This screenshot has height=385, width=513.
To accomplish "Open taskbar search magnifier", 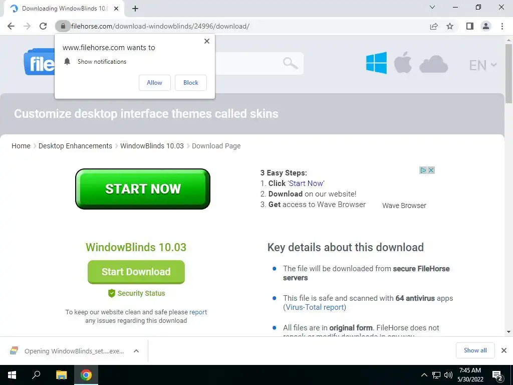I will 36,375.
